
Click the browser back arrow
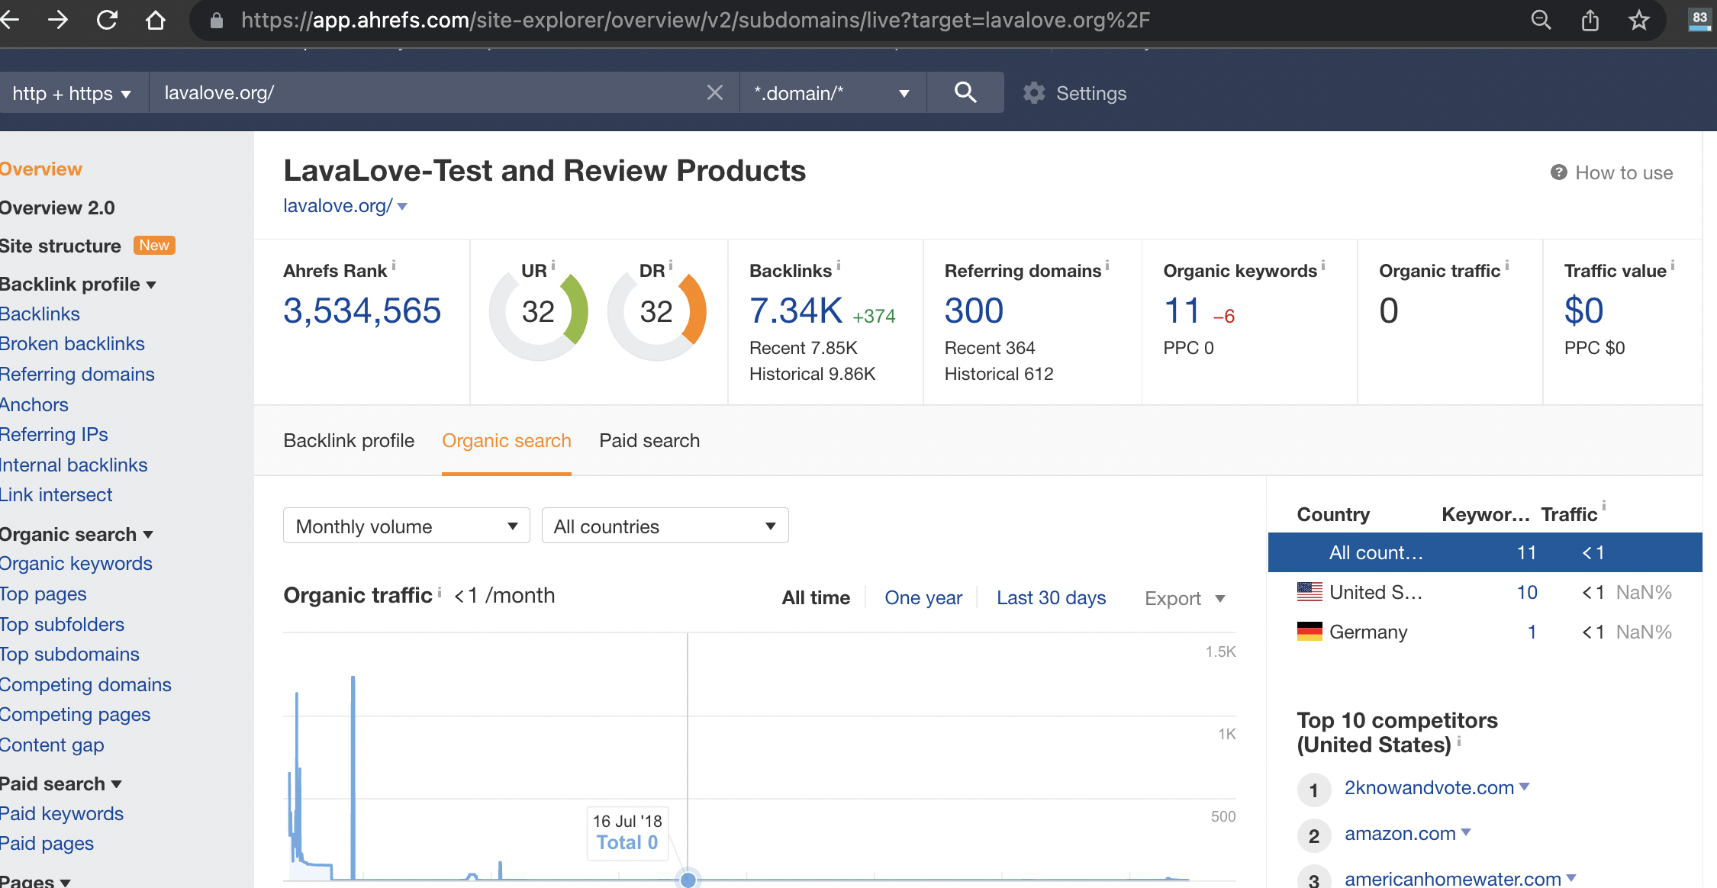pos(9,20)
